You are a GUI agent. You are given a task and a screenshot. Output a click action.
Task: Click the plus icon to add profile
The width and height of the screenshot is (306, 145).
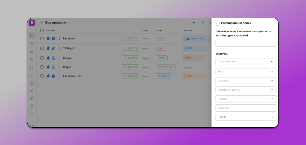coord(194,23)
